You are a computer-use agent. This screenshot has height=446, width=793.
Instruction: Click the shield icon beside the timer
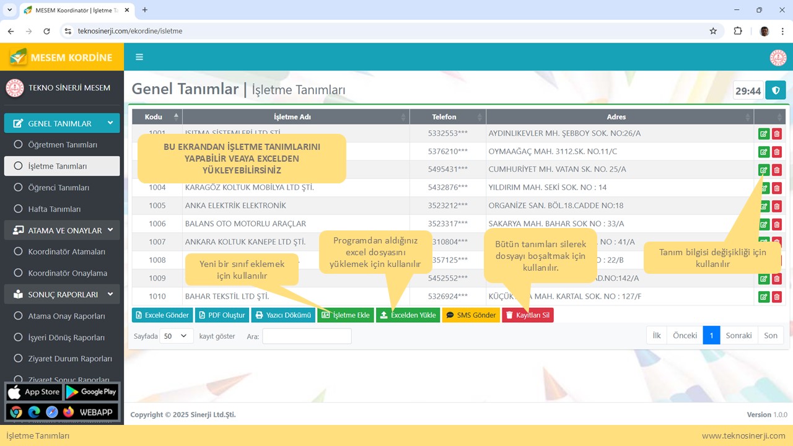pyautogui.click(x=775, y=90)
